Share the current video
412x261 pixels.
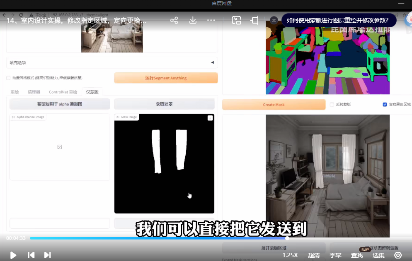tap(174, 20)
